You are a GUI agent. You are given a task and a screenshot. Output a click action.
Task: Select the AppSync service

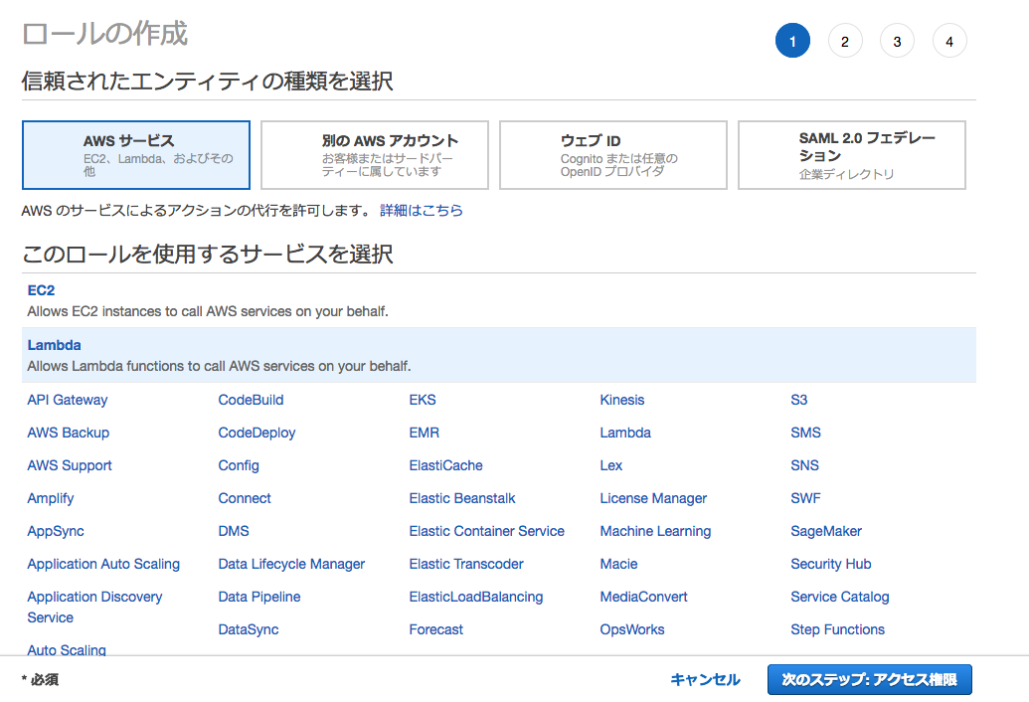(56, 531)
